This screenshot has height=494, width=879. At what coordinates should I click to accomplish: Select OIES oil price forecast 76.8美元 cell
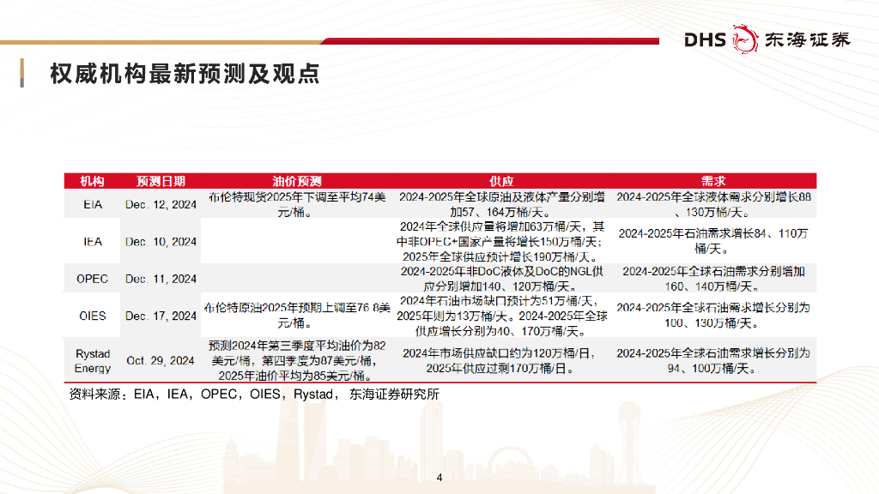(297, 316)
